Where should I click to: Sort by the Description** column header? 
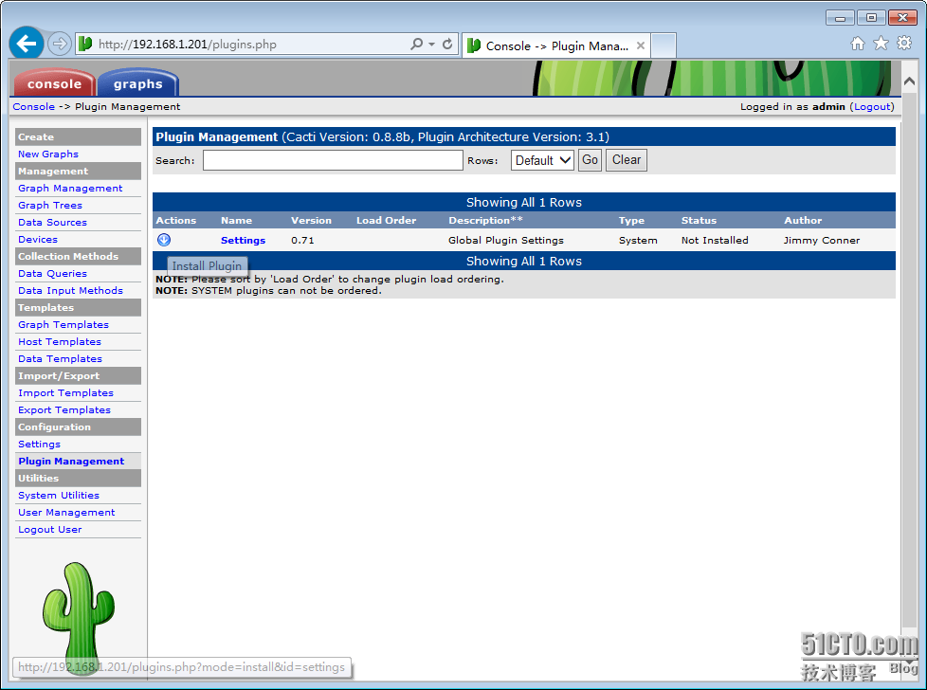coord(485,221)
